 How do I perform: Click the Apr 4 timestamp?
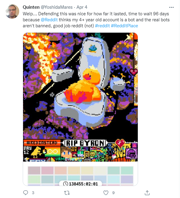pos(82,7)
